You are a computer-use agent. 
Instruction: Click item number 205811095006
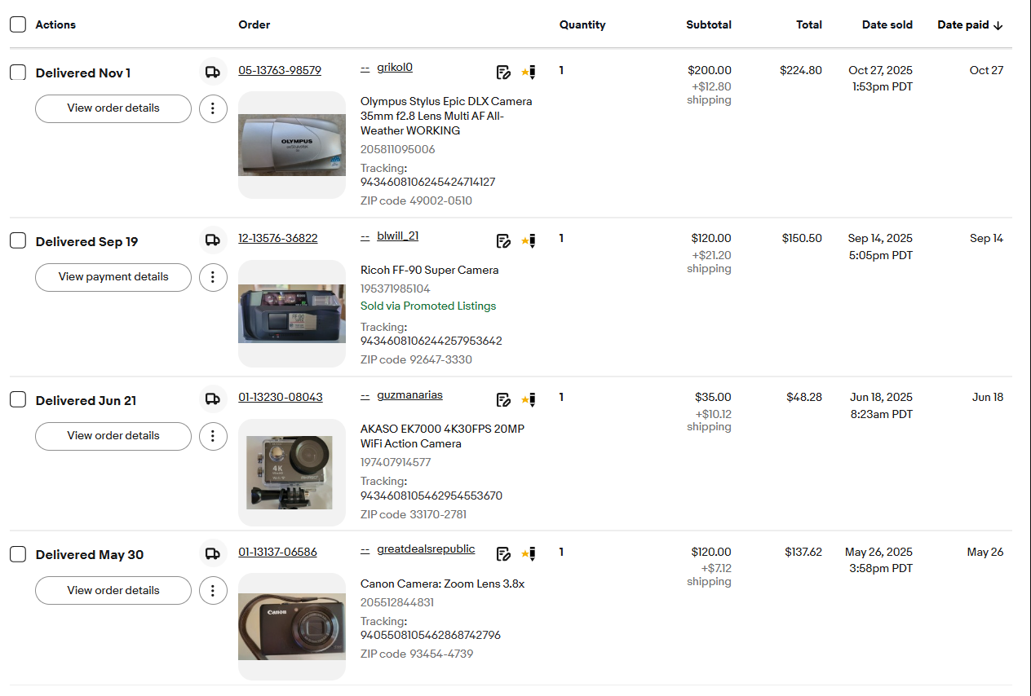[x=398, y=149]
